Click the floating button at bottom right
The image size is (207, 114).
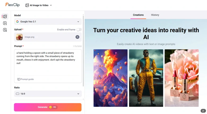click(202, 111)
